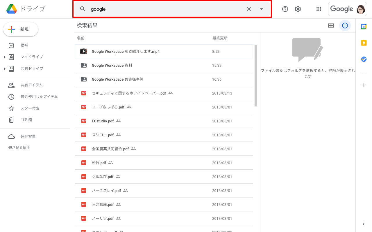Open the search options dropdown arrow
The width and height of the screenshot is (372, 232).
[262, 9]
